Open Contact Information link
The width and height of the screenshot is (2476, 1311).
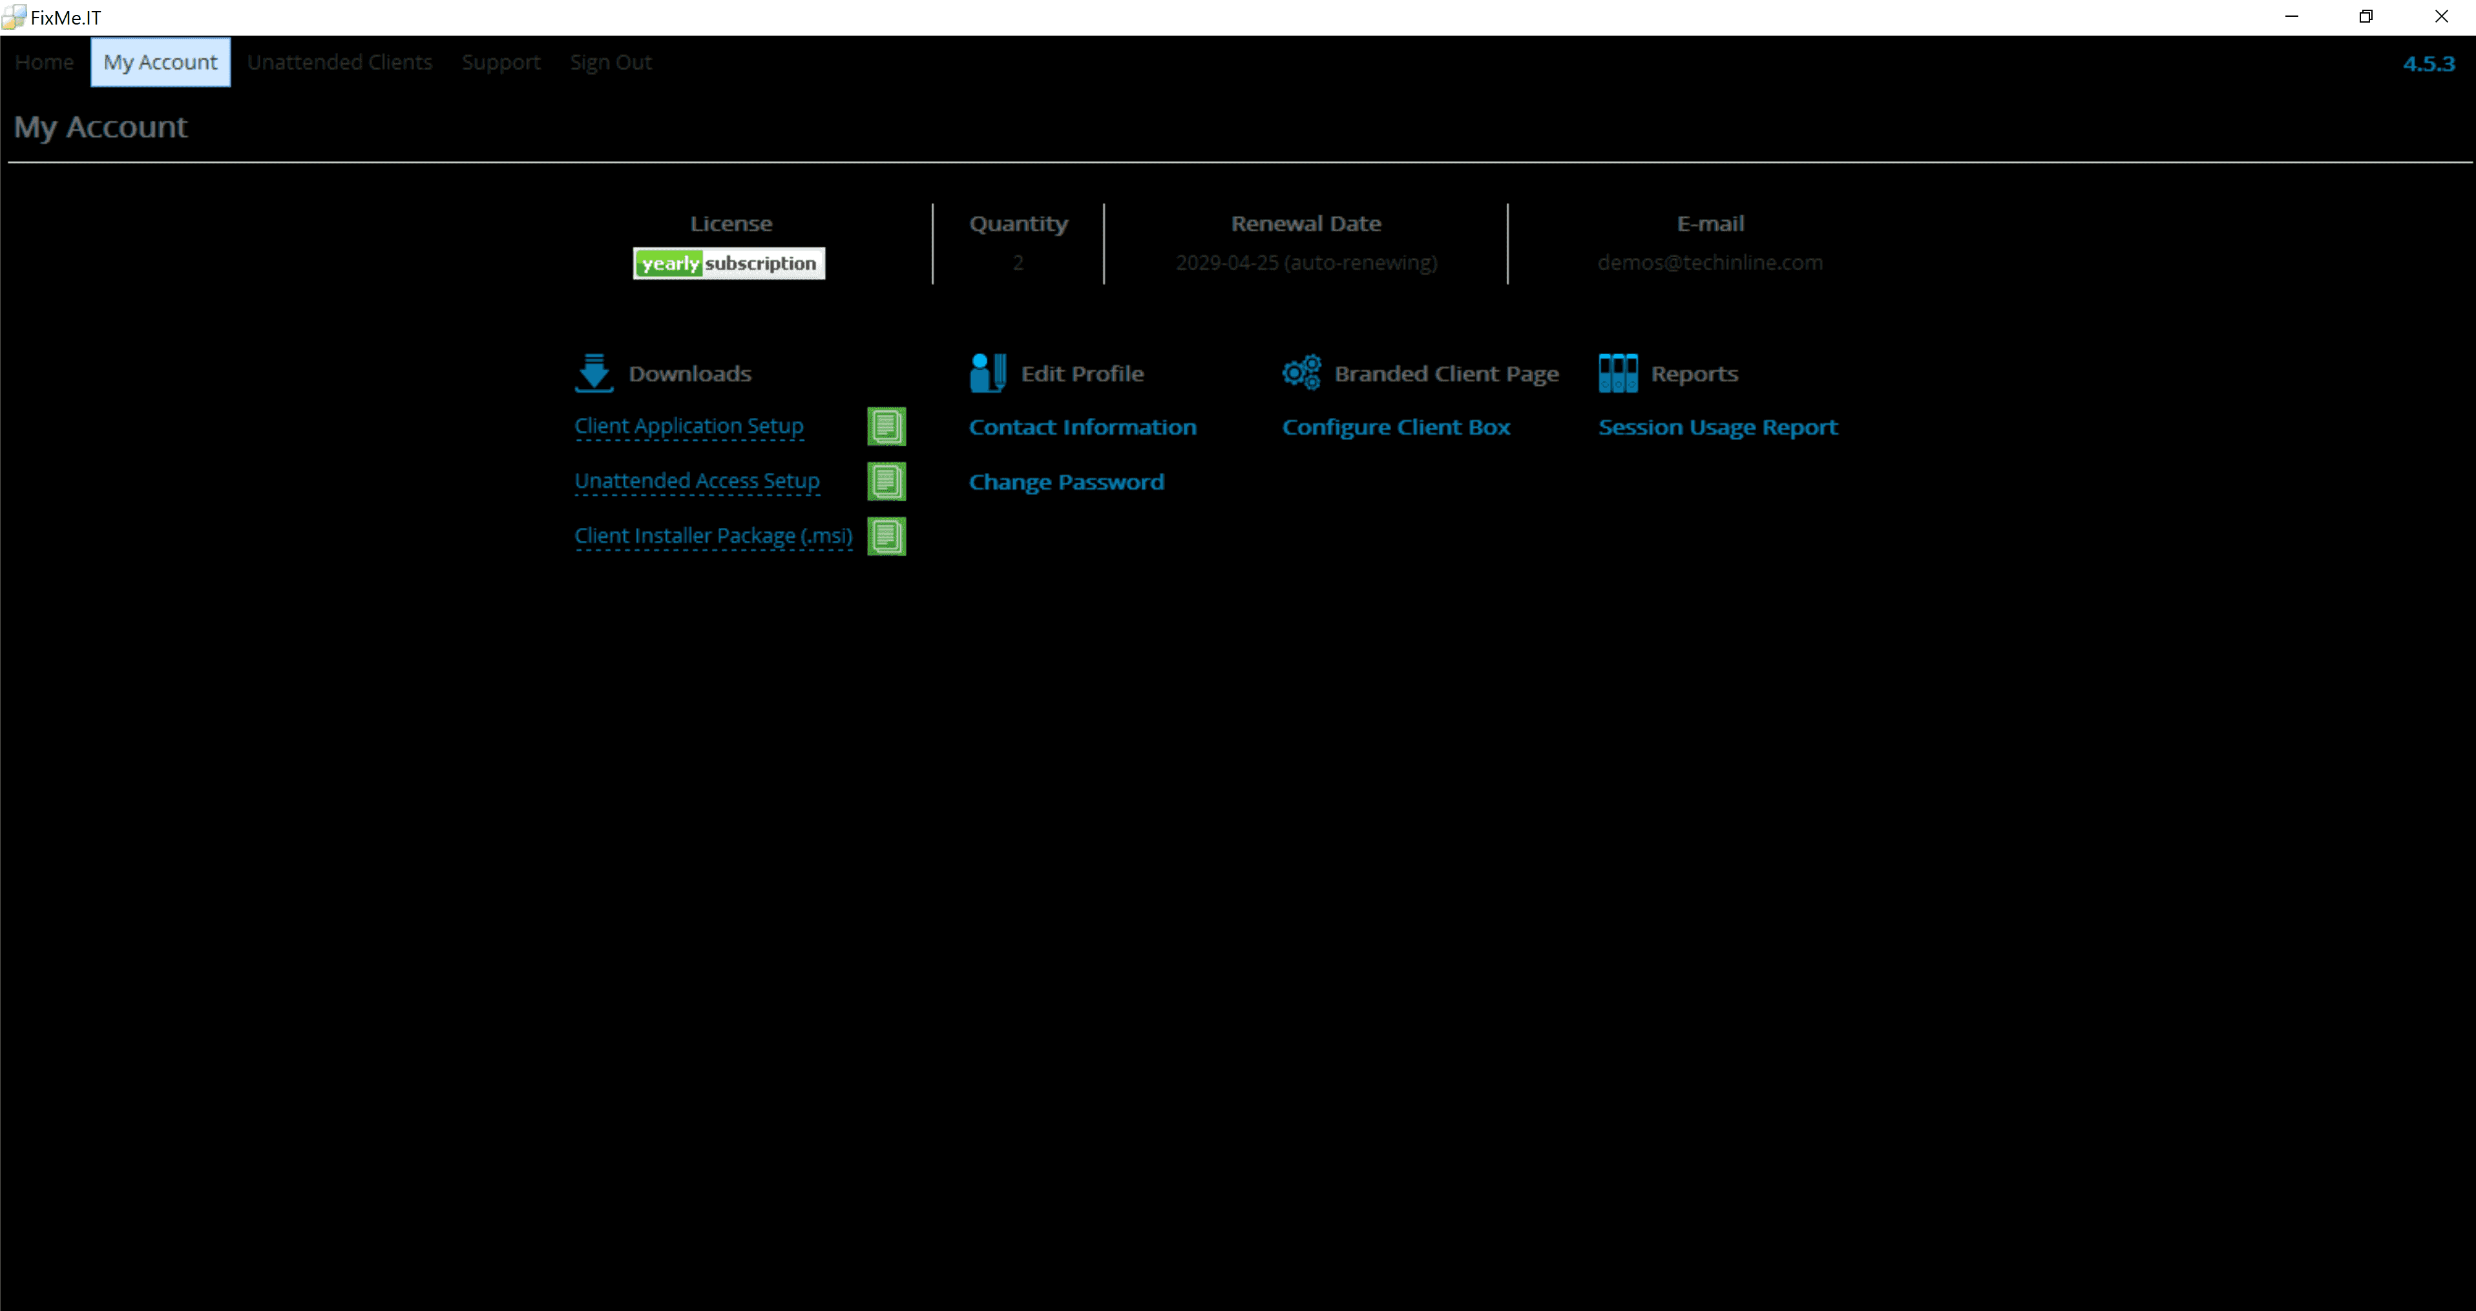(1082, 426)
